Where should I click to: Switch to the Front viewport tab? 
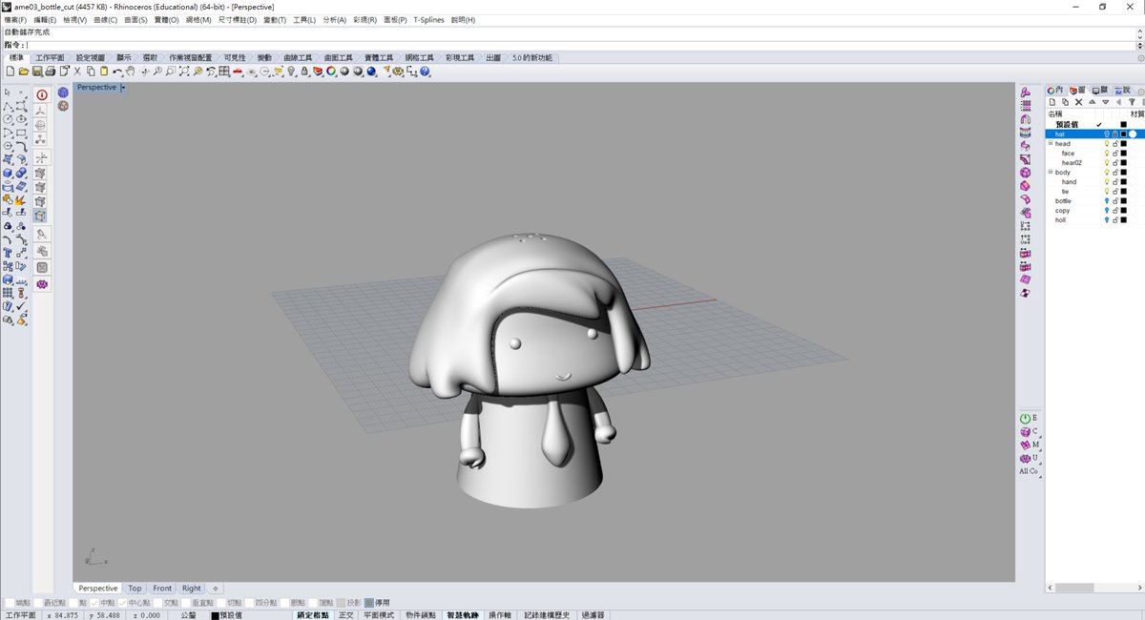tap(162, 589)
